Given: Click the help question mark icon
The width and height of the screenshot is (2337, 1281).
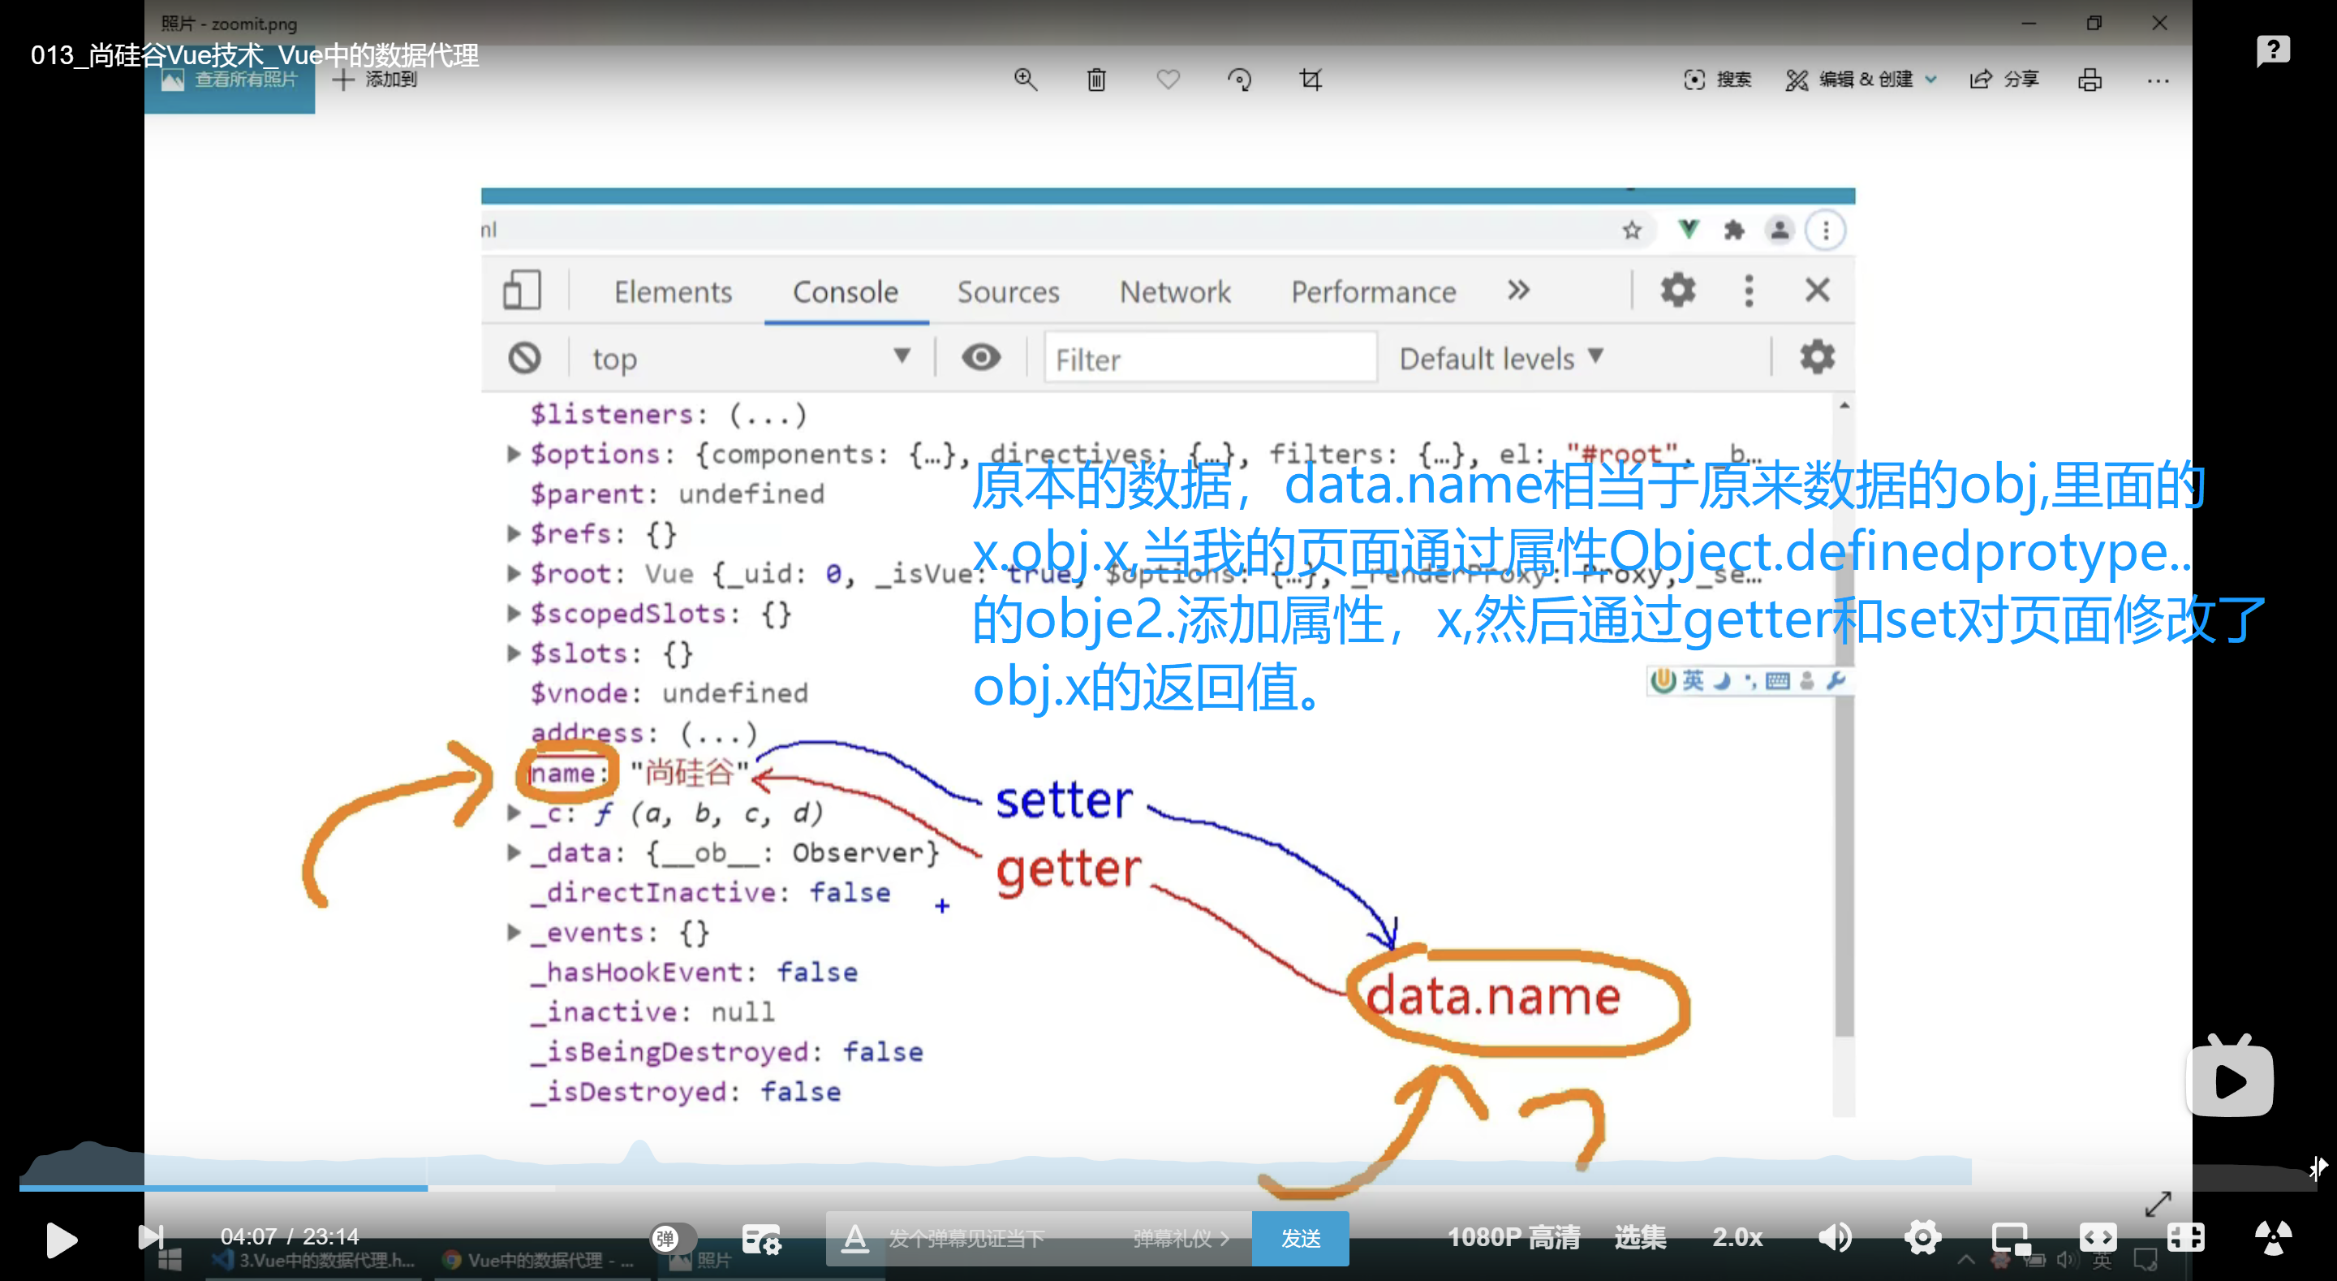Looking at the screenshot, I should point(2274,50).
